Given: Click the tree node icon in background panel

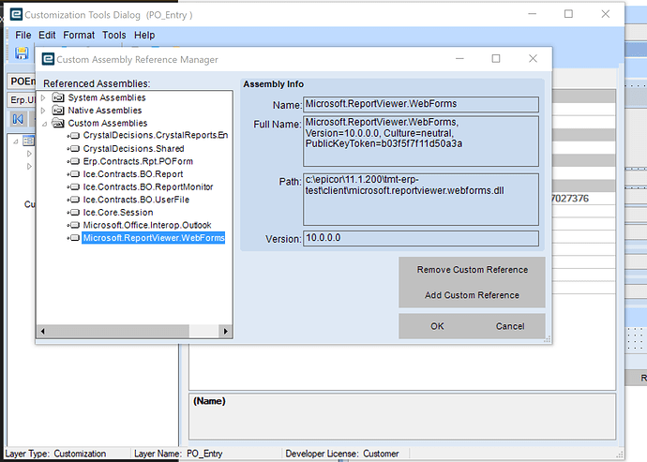Looking at the screenshot, I should (x=28, y=141).
